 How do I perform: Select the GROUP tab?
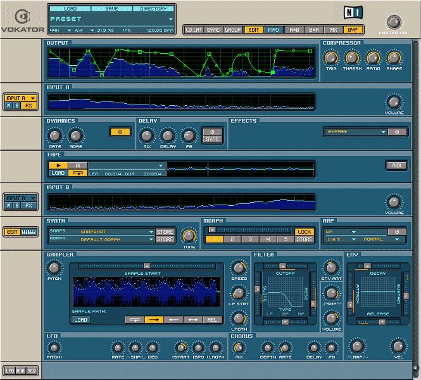click(233, 30)
